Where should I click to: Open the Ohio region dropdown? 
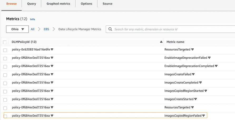pyautogui.click(x=17, y=29)
